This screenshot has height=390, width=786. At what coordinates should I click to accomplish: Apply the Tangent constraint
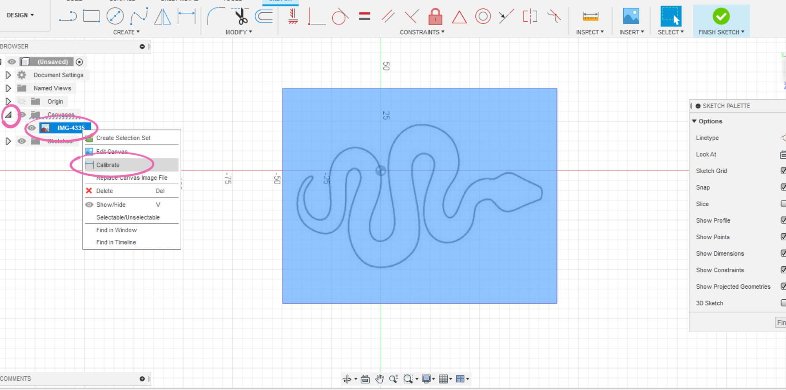(340, 16)
